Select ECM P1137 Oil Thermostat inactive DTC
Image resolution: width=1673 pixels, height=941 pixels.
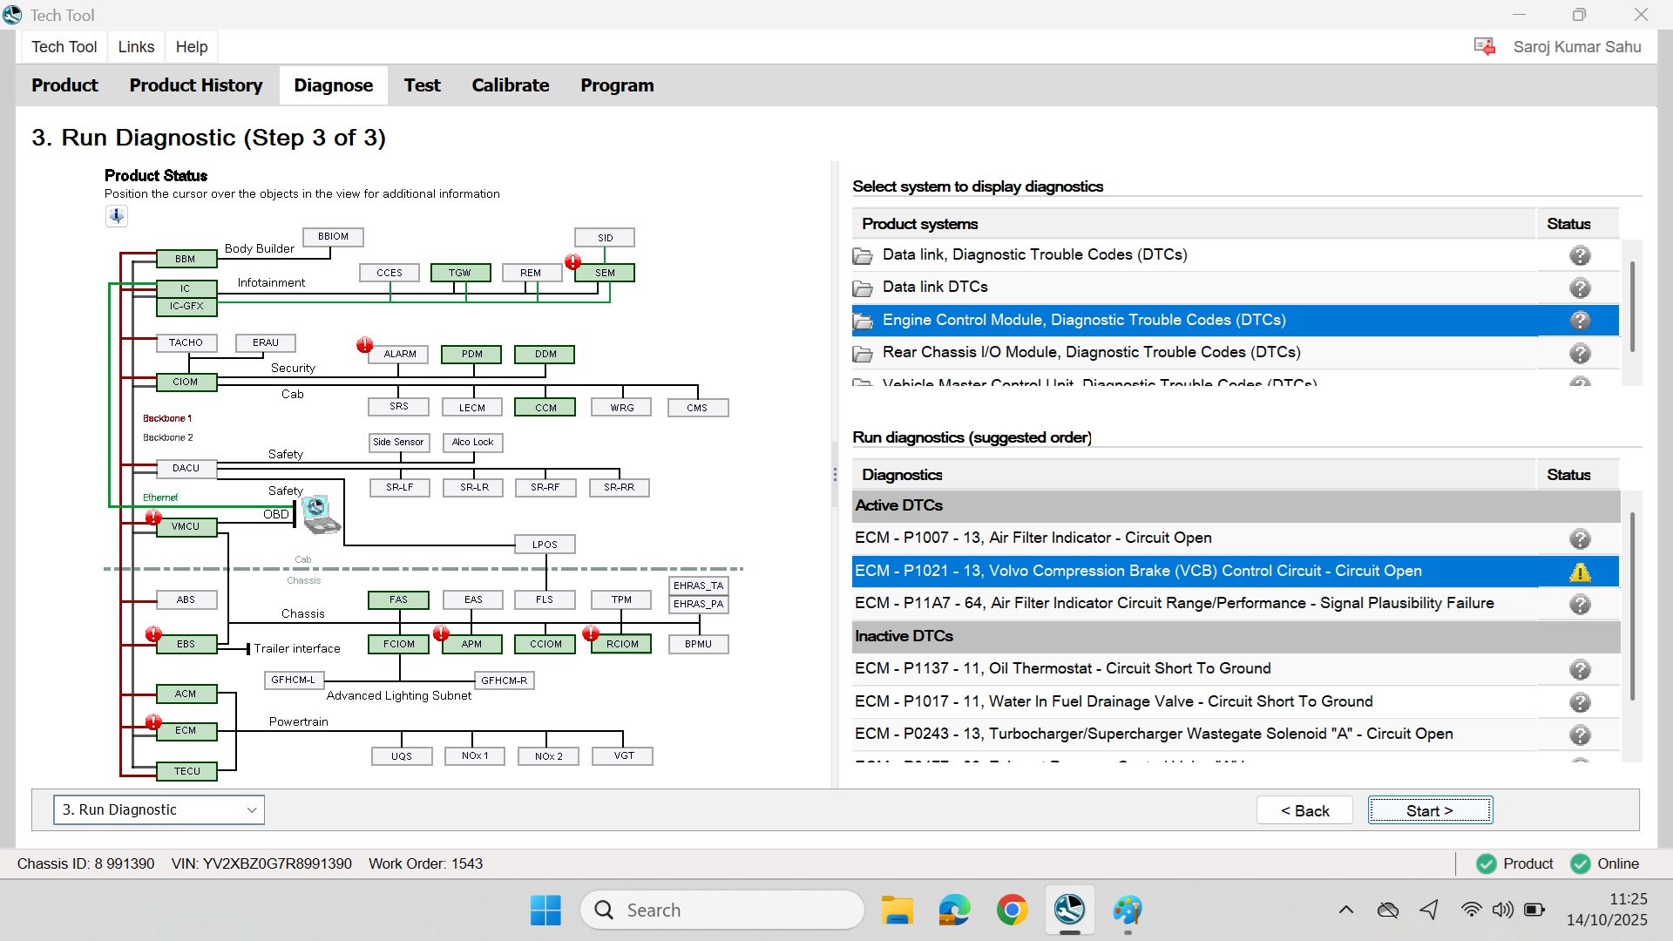[x=1062, y=668]
